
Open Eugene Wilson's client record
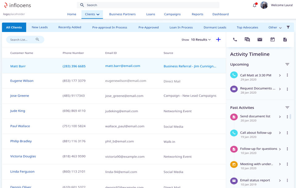tap(22, 81)
